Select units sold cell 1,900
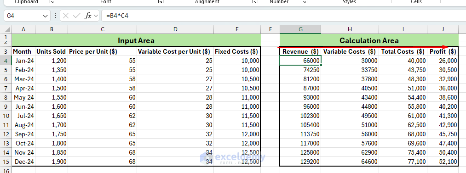The image size is (466, 173). (52, 162)
